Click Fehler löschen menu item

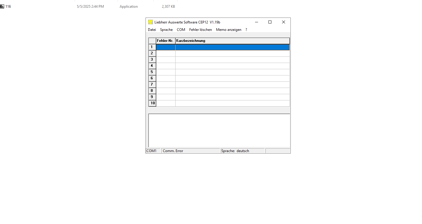coord(201,30)
